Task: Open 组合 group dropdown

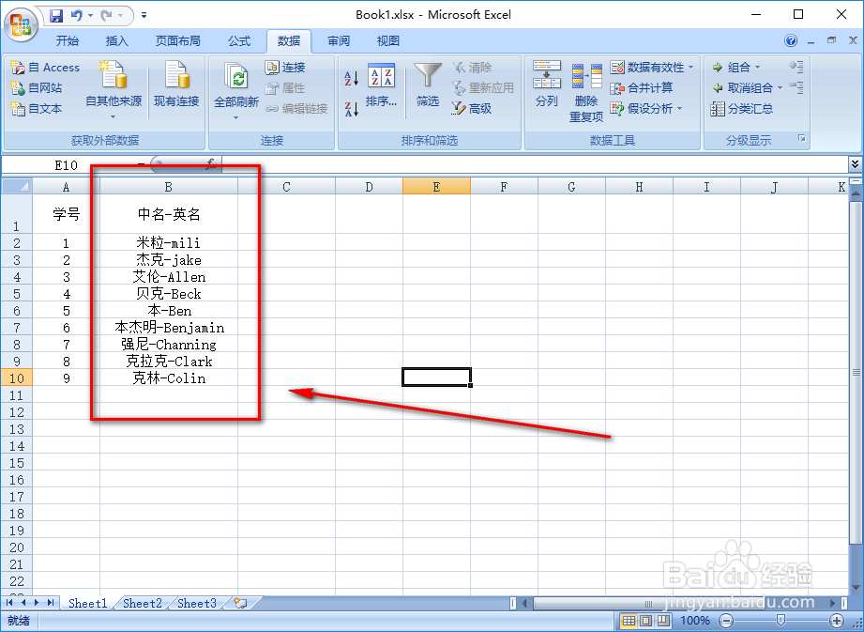Action: point(735,68)
